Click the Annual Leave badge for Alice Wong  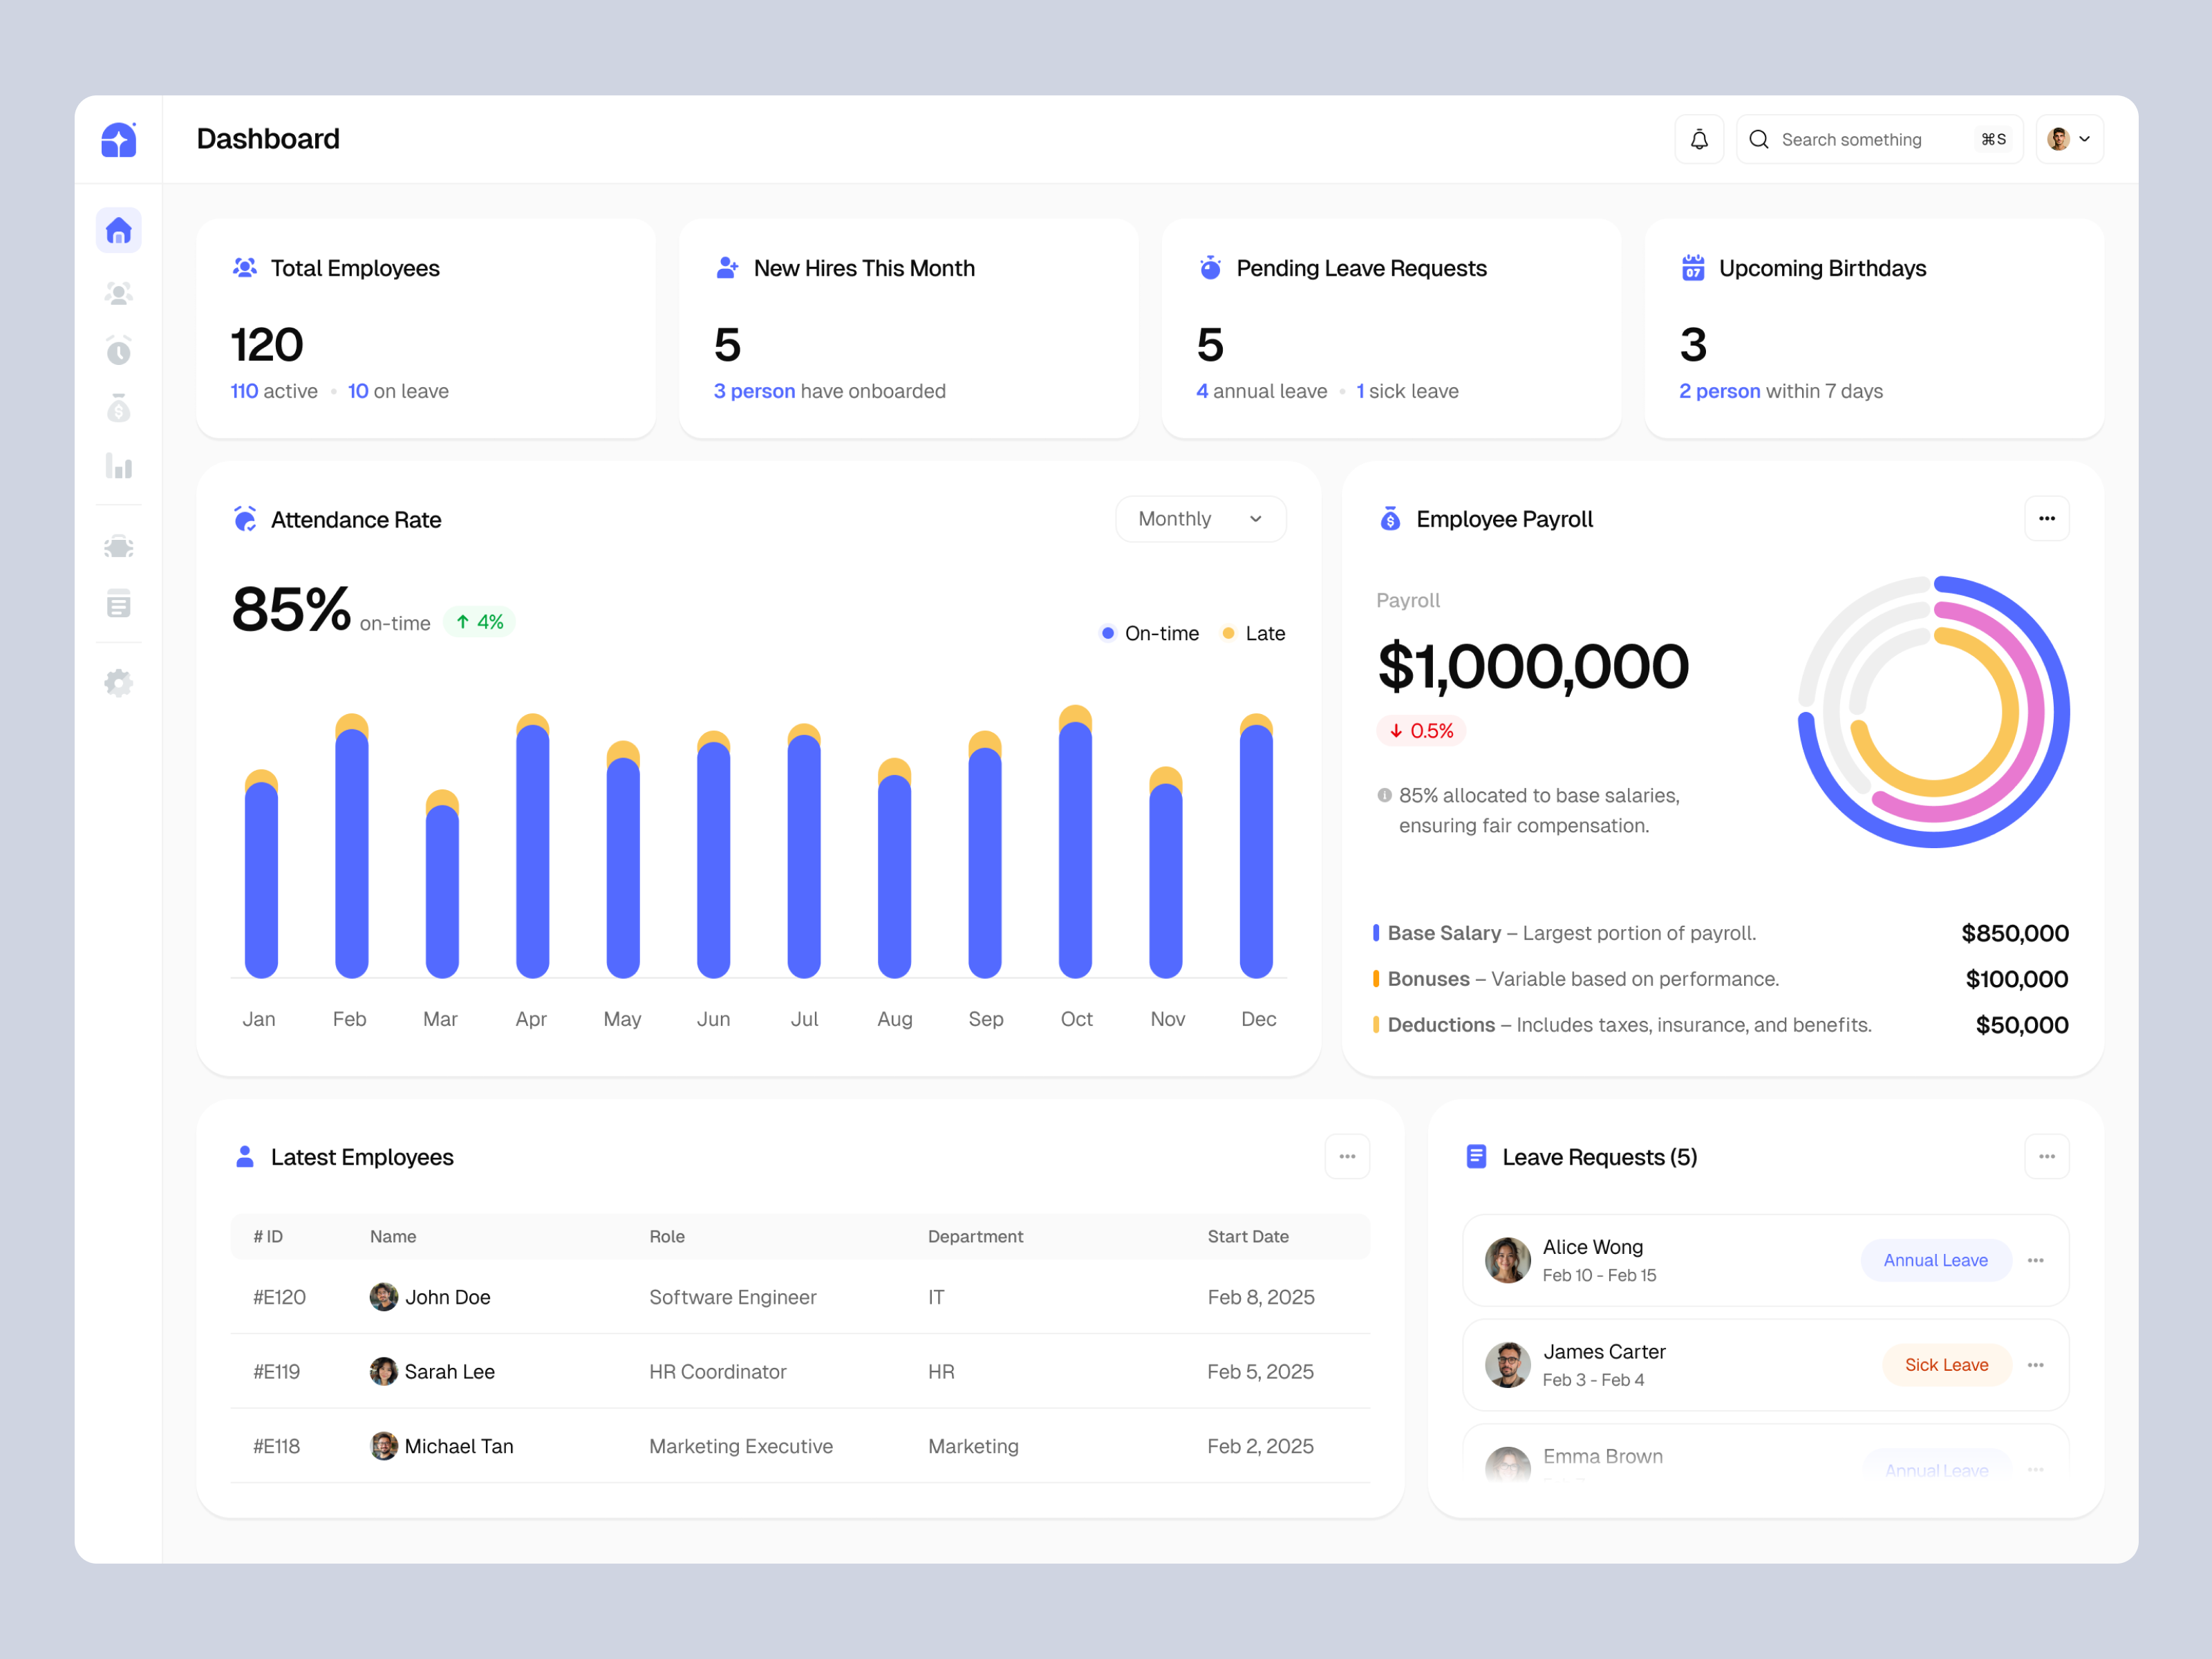click(1936, 1260)
